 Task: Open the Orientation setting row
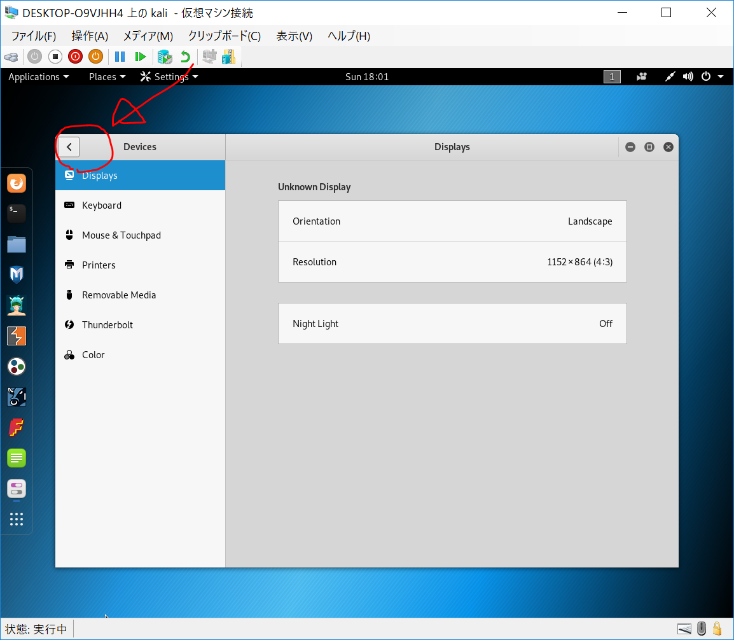point(452,221)
